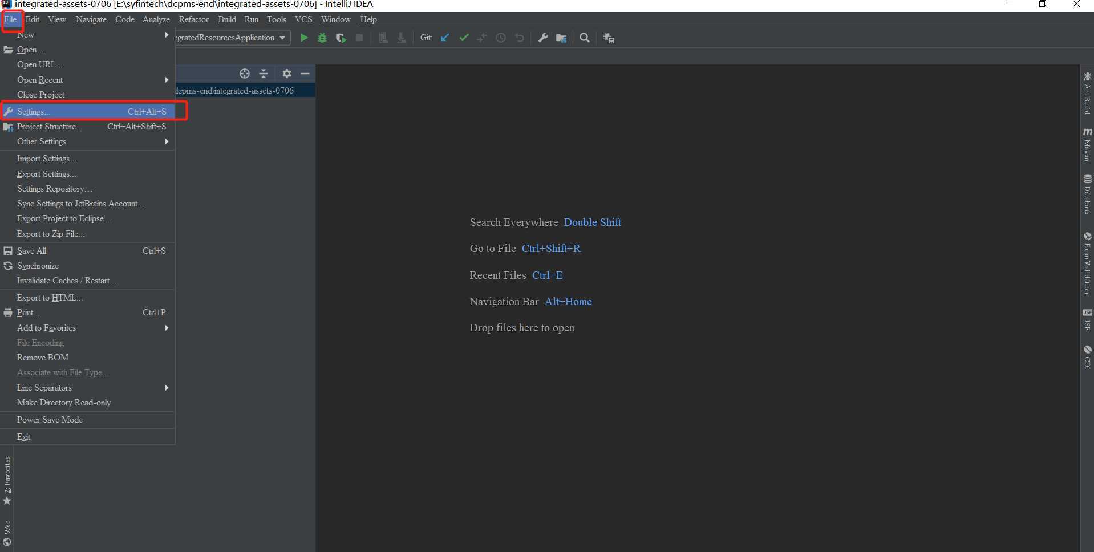
Task: Open the Refactor menu
Action: coord(194,19)
